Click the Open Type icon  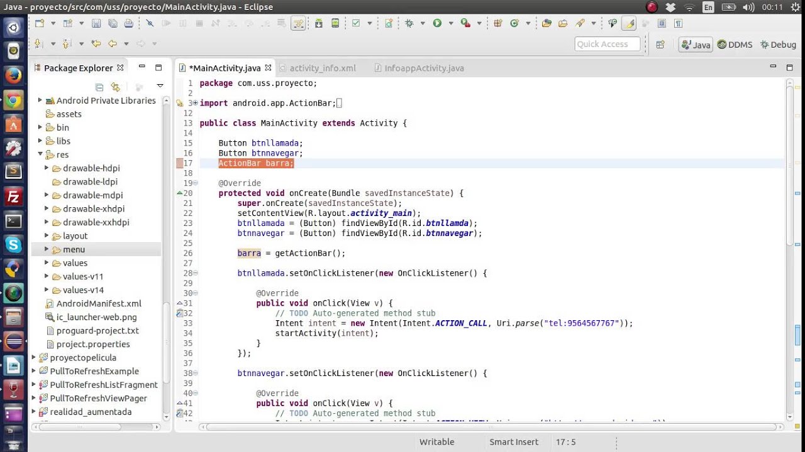pyautogui.click(x=547, y=23)
